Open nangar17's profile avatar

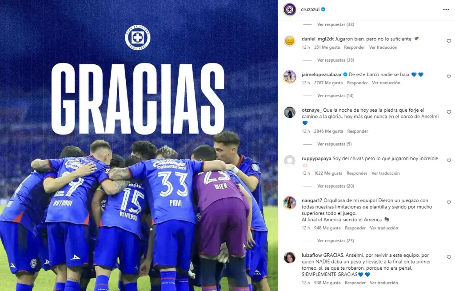point(290,203)
